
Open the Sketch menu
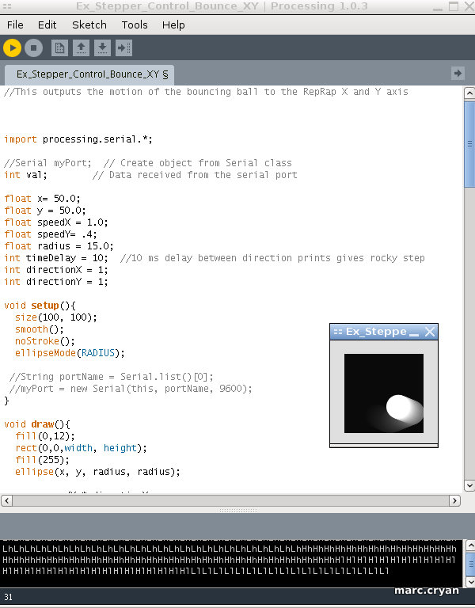coord(89,25)
